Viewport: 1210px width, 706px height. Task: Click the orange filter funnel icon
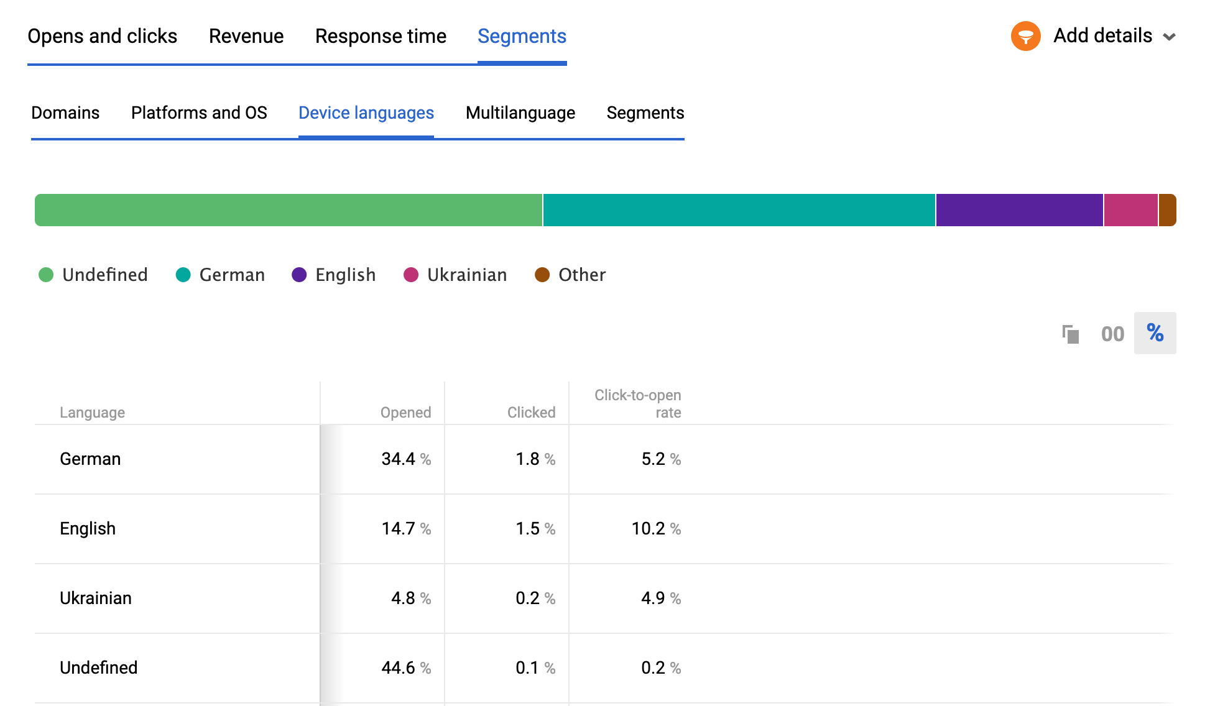point(1025,36)
